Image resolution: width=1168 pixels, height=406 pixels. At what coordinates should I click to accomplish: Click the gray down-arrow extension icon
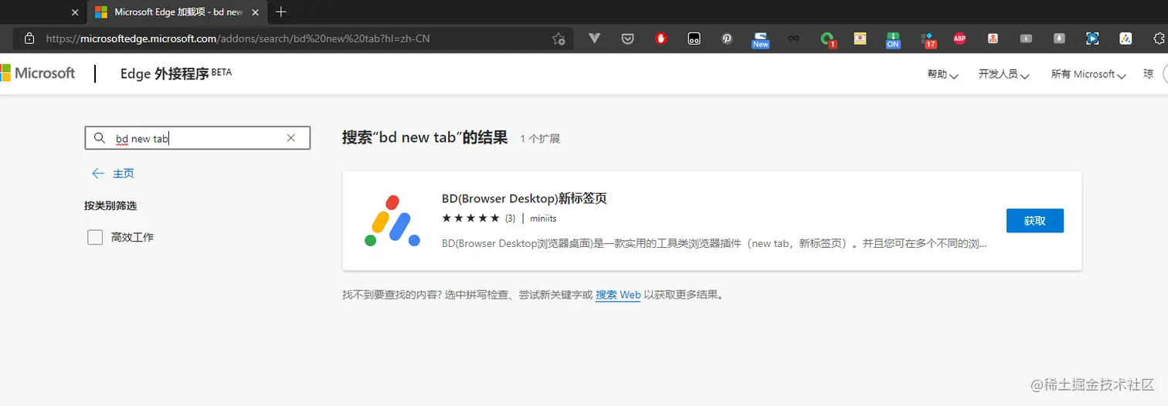coord(1059,39)
